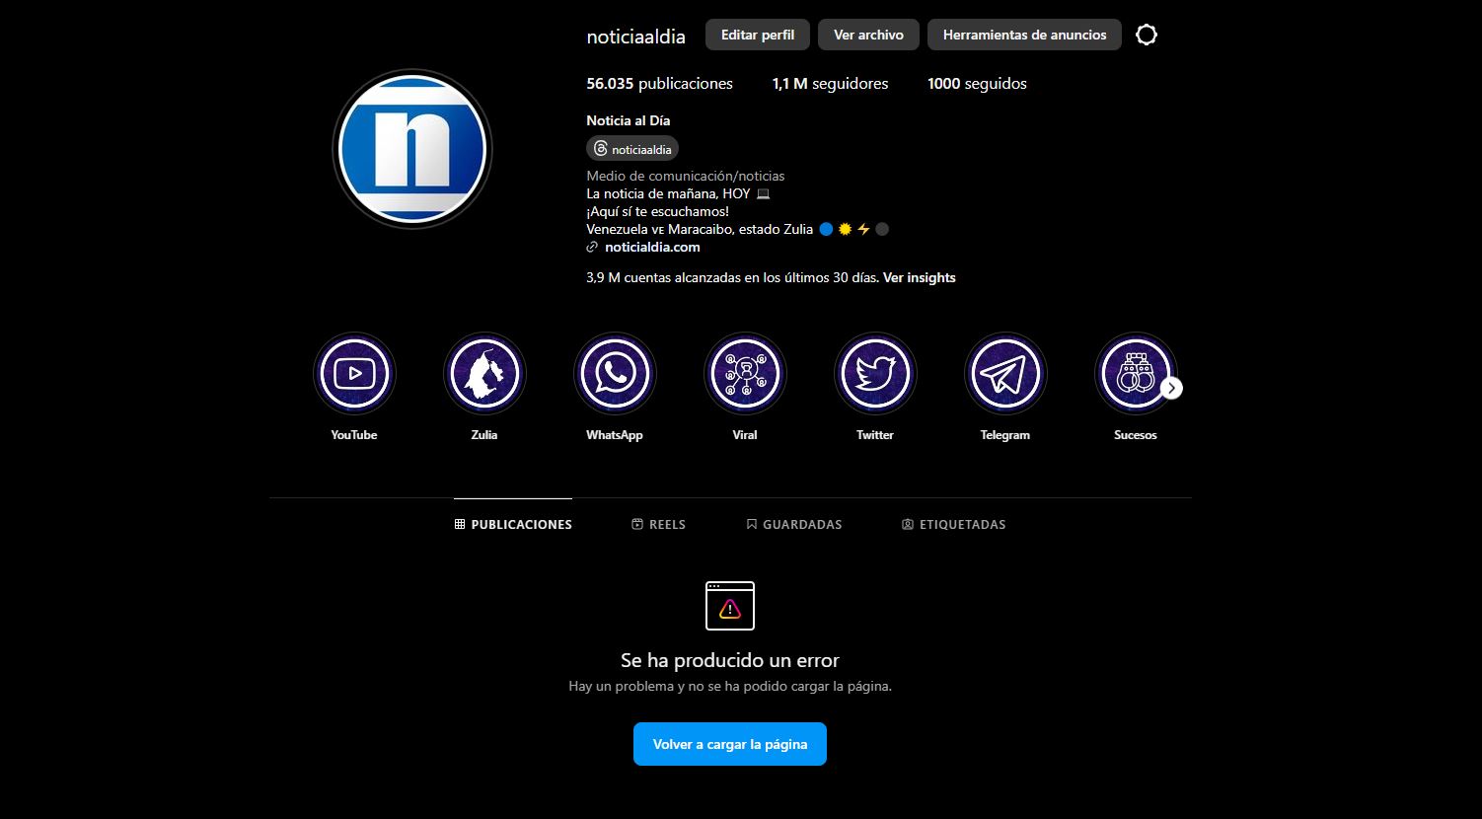Viewport: 1482px width, 819px height.
Task: Click '¡Aquí sí te escuchamos!' bio line
Action: [657, 211]
